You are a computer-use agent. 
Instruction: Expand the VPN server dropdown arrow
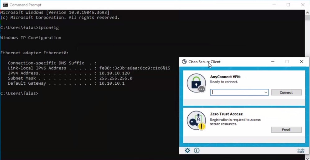point(266,92)
